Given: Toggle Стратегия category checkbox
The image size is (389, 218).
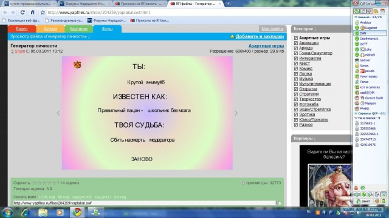Looking at the screenshot, I should (x=296, y=94).
